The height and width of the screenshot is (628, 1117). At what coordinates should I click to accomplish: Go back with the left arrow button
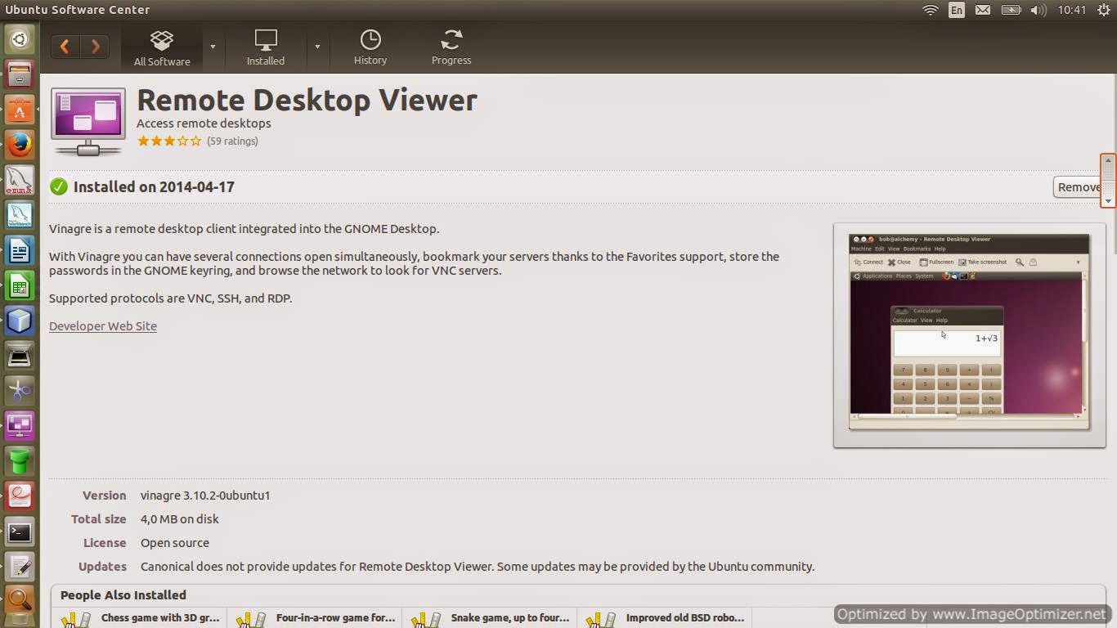coord(65,47)
